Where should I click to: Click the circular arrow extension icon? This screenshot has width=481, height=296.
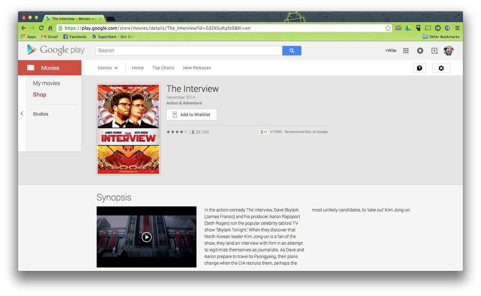click(x=448, y=28)
